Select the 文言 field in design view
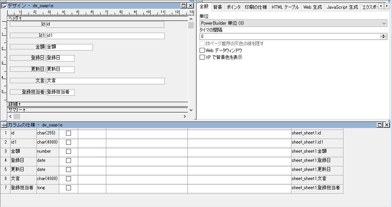Image resolution: width=392 pixels, height=207 pixels. 105,81
